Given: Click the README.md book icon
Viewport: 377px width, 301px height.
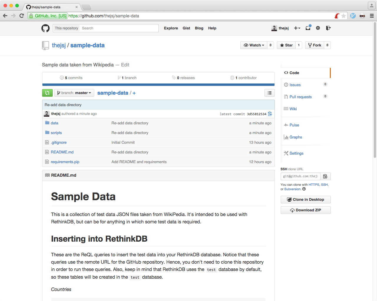Looking at the screenshot, I should click(47, 175).
